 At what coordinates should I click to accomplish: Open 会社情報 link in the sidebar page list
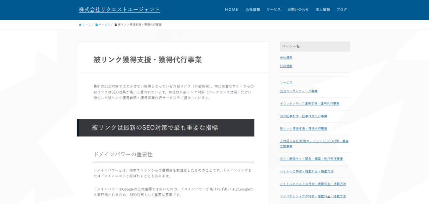[x=286, y=57]
